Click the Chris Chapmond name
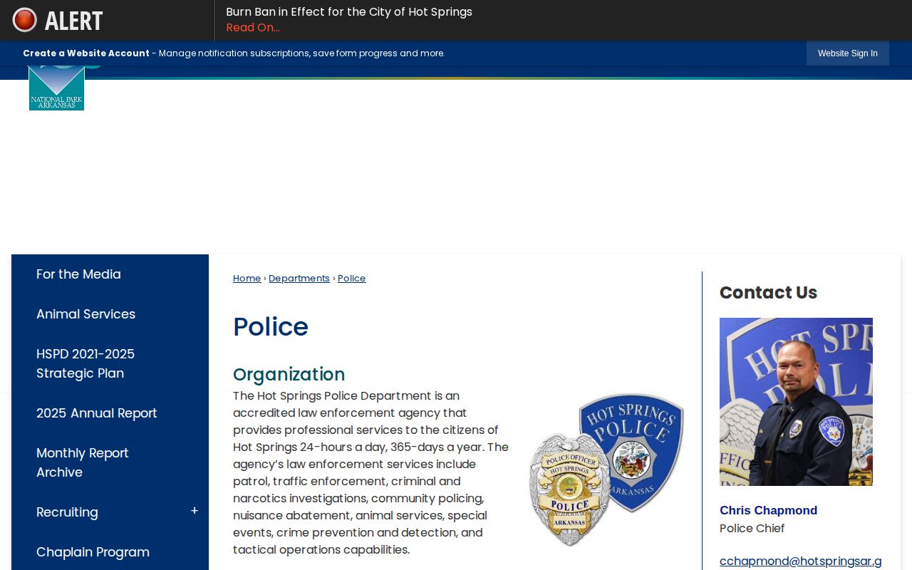This screenshot has width=912, height=570. (x=768, y=511)
